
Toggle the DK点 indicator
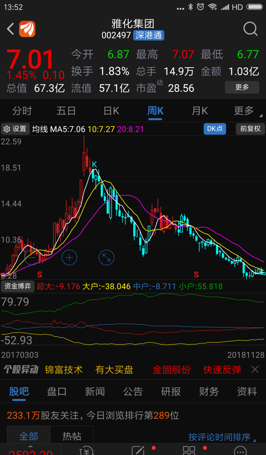(x=215, y=129)
